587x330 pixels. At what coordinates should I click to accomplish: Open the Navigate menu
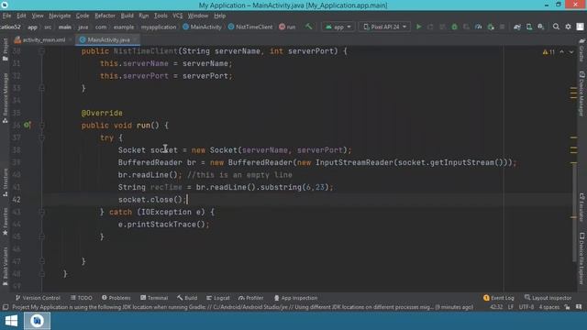pyautogui.click(x=60, y=16)
